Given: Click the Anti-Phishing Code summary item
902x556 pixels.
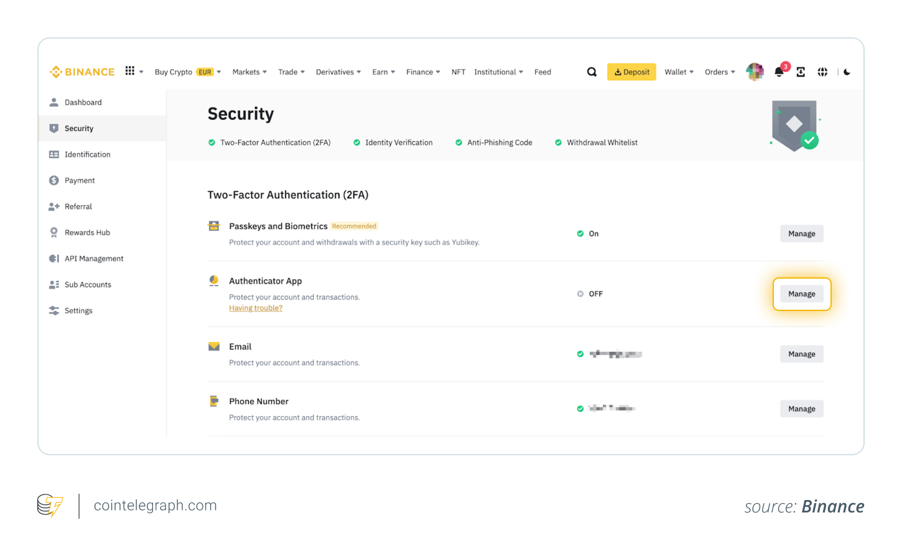Looking at the screenshot, I should coord(494,142).
